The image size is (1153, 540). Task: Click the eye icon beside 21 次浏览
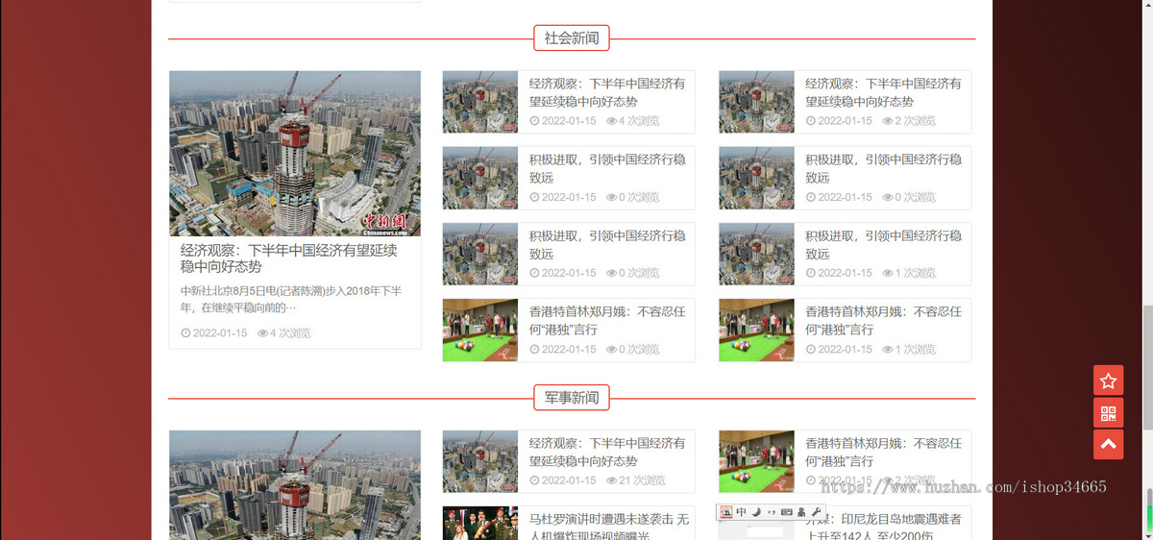pos(611,480)
